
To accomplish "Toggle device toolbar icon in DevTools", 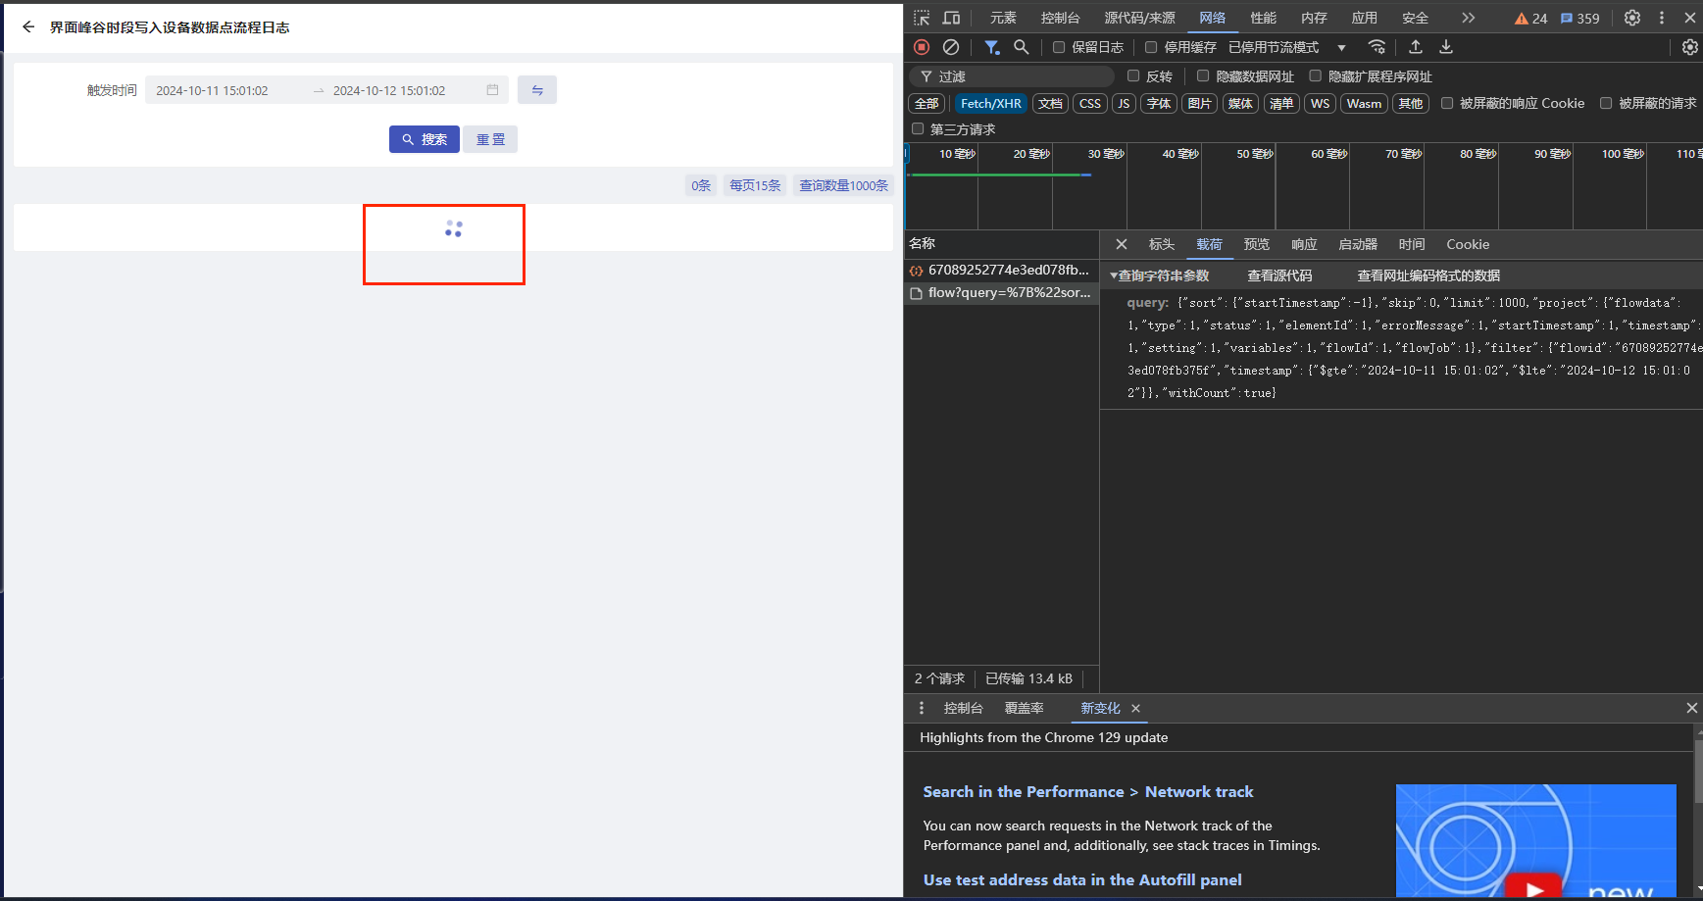I will point(951,18).
